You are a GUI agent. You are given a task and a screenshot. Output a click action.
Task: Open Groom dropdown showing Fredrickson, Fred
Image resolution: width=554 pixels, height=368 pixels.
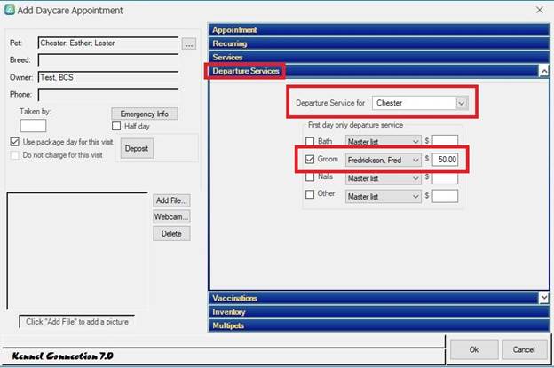point(384,160)
